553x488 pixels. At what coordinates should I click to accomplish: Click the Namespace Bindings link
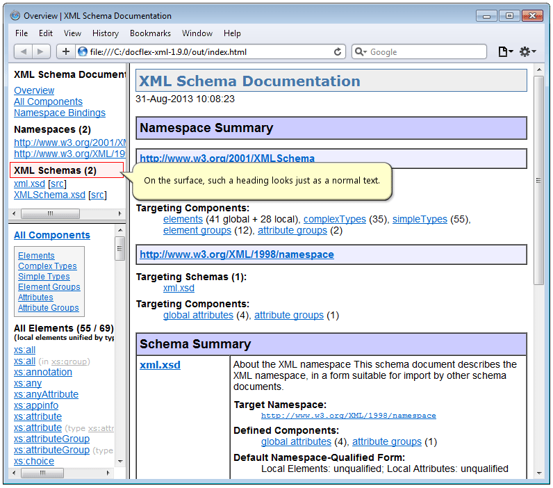(60, 113)
